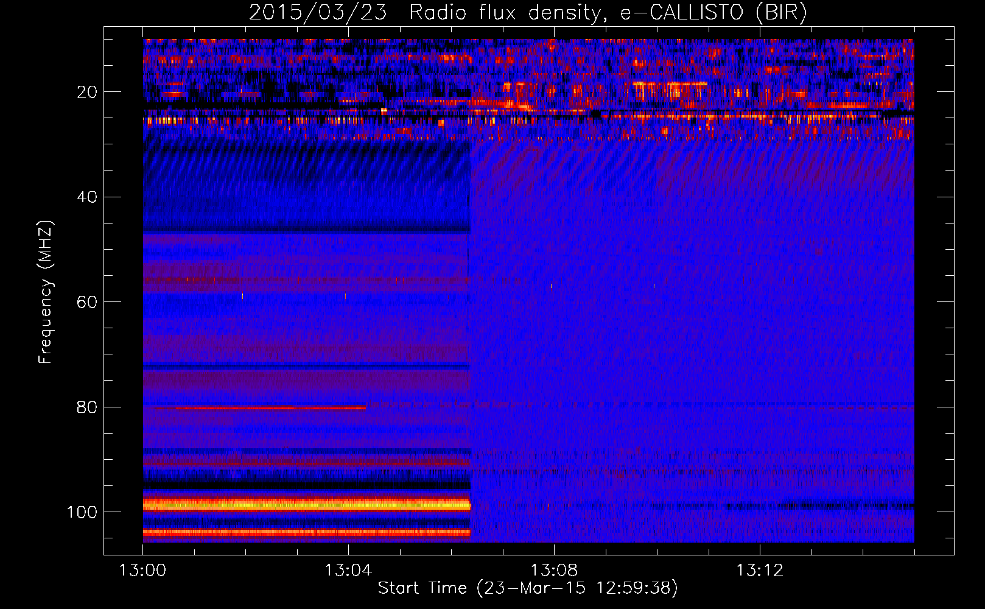Screen dimensions: 985x609
Task: Click the bright yellow emission band near 100 MHz
Action: 307,504
